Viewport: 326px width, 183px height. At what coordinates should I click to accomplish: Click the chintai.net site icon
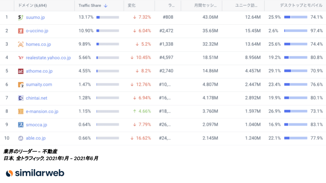(x=20, y=98)
